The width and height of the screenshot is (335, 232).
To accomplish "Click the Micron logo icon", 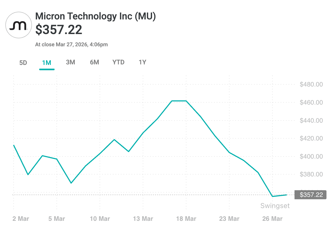I will coord(18,26).
